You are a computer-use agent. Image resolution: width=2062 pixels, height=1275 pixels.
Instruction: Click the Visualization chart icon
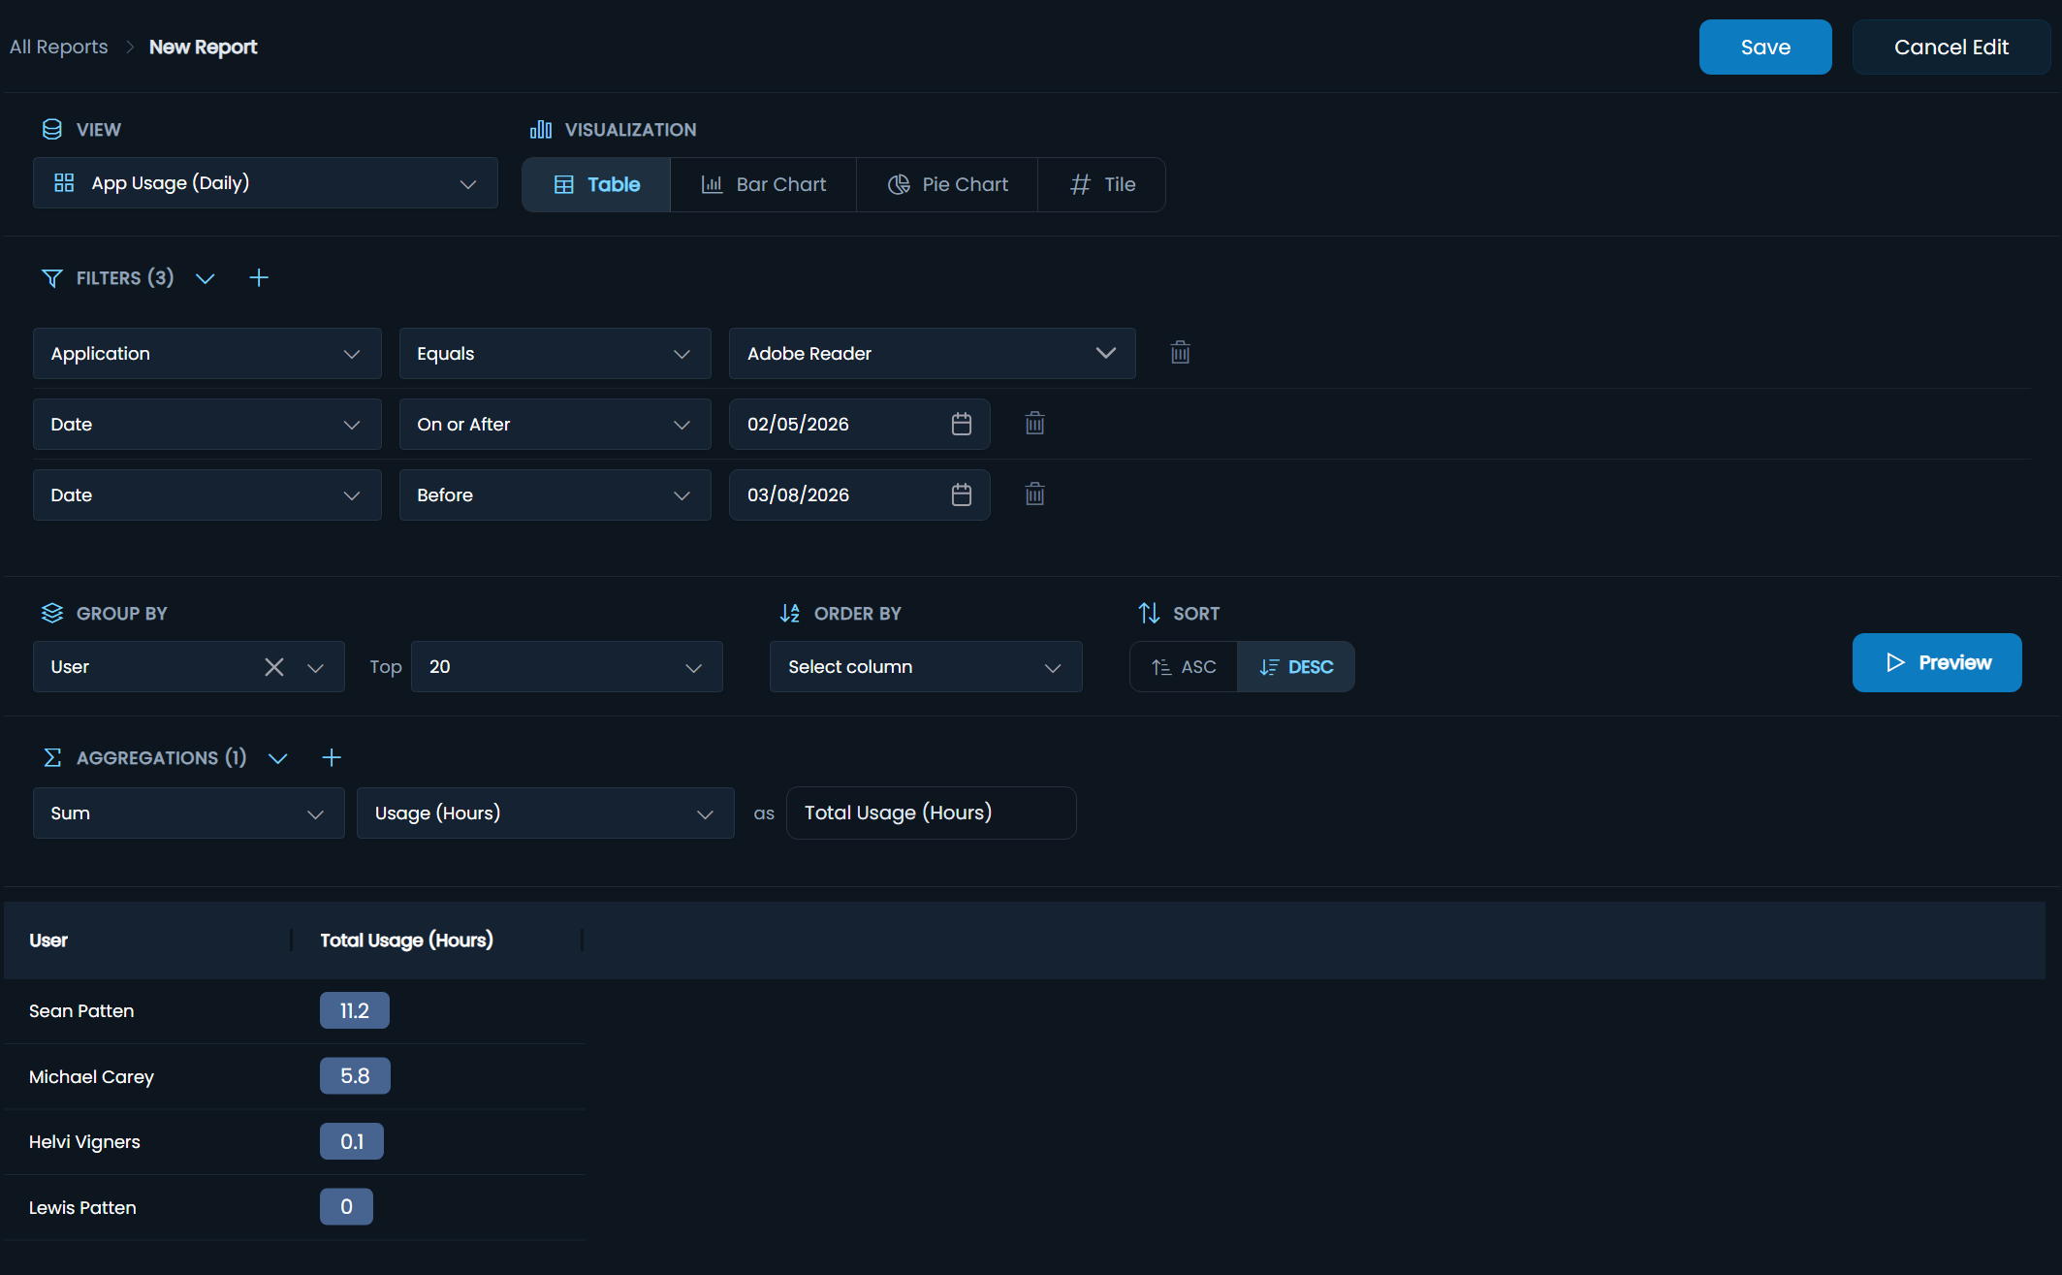(541, 129)
